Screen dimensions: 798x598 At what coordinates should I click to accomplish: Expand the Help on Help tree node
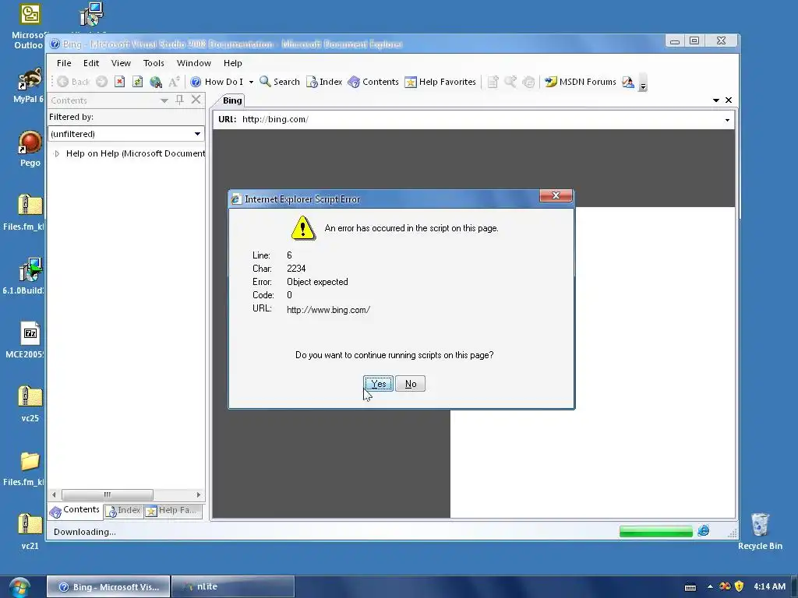coord(57,153)
